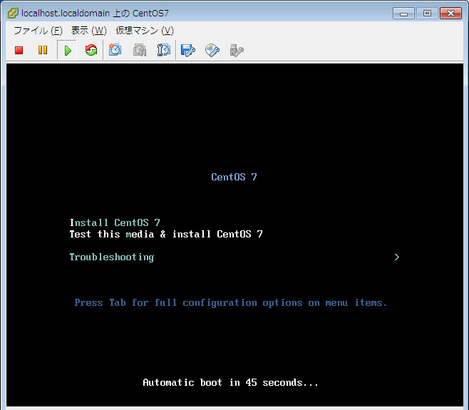The height and width of the screenshot is (410, 469).
Task: Select the Troubleshooting boot entry
Action: tap(112, 257)
